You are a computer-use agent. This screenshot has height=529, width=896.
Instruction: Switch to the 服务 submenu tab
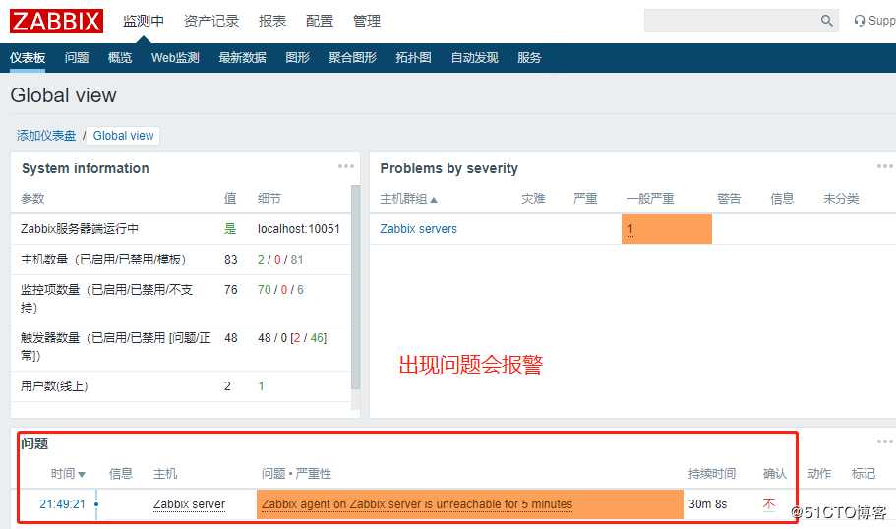coord(529,58)
